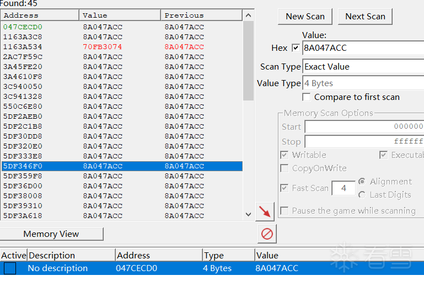Click address list Active column header
Viewport: 424px width, 286px height.
click(14, 255)
